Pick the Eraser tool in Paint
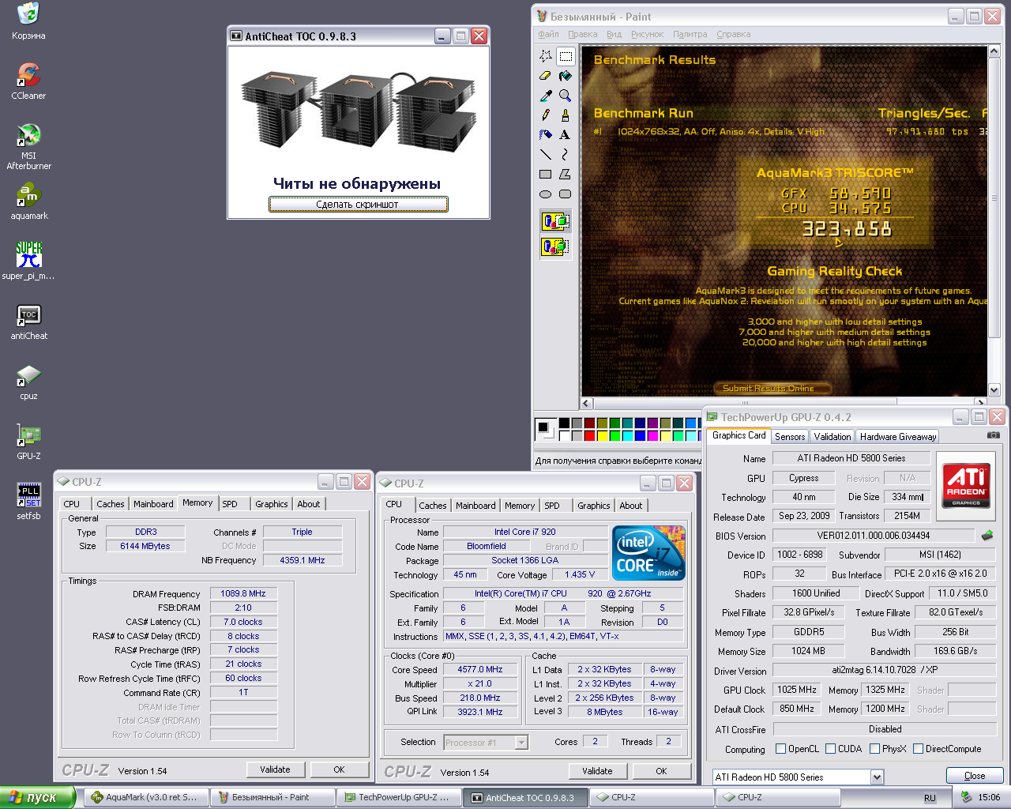Image resolution: width=1011 pixels, height=809 pixels. [546, 76]
